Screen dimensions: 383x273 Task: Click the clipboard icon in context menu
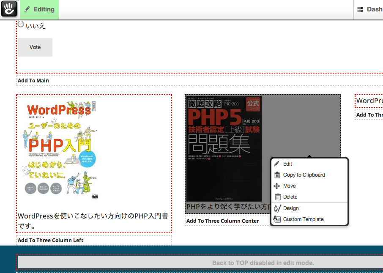click(277, 175)
